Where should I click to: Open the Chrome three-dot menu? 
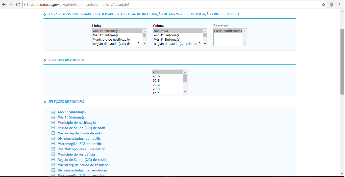point(340,5)
